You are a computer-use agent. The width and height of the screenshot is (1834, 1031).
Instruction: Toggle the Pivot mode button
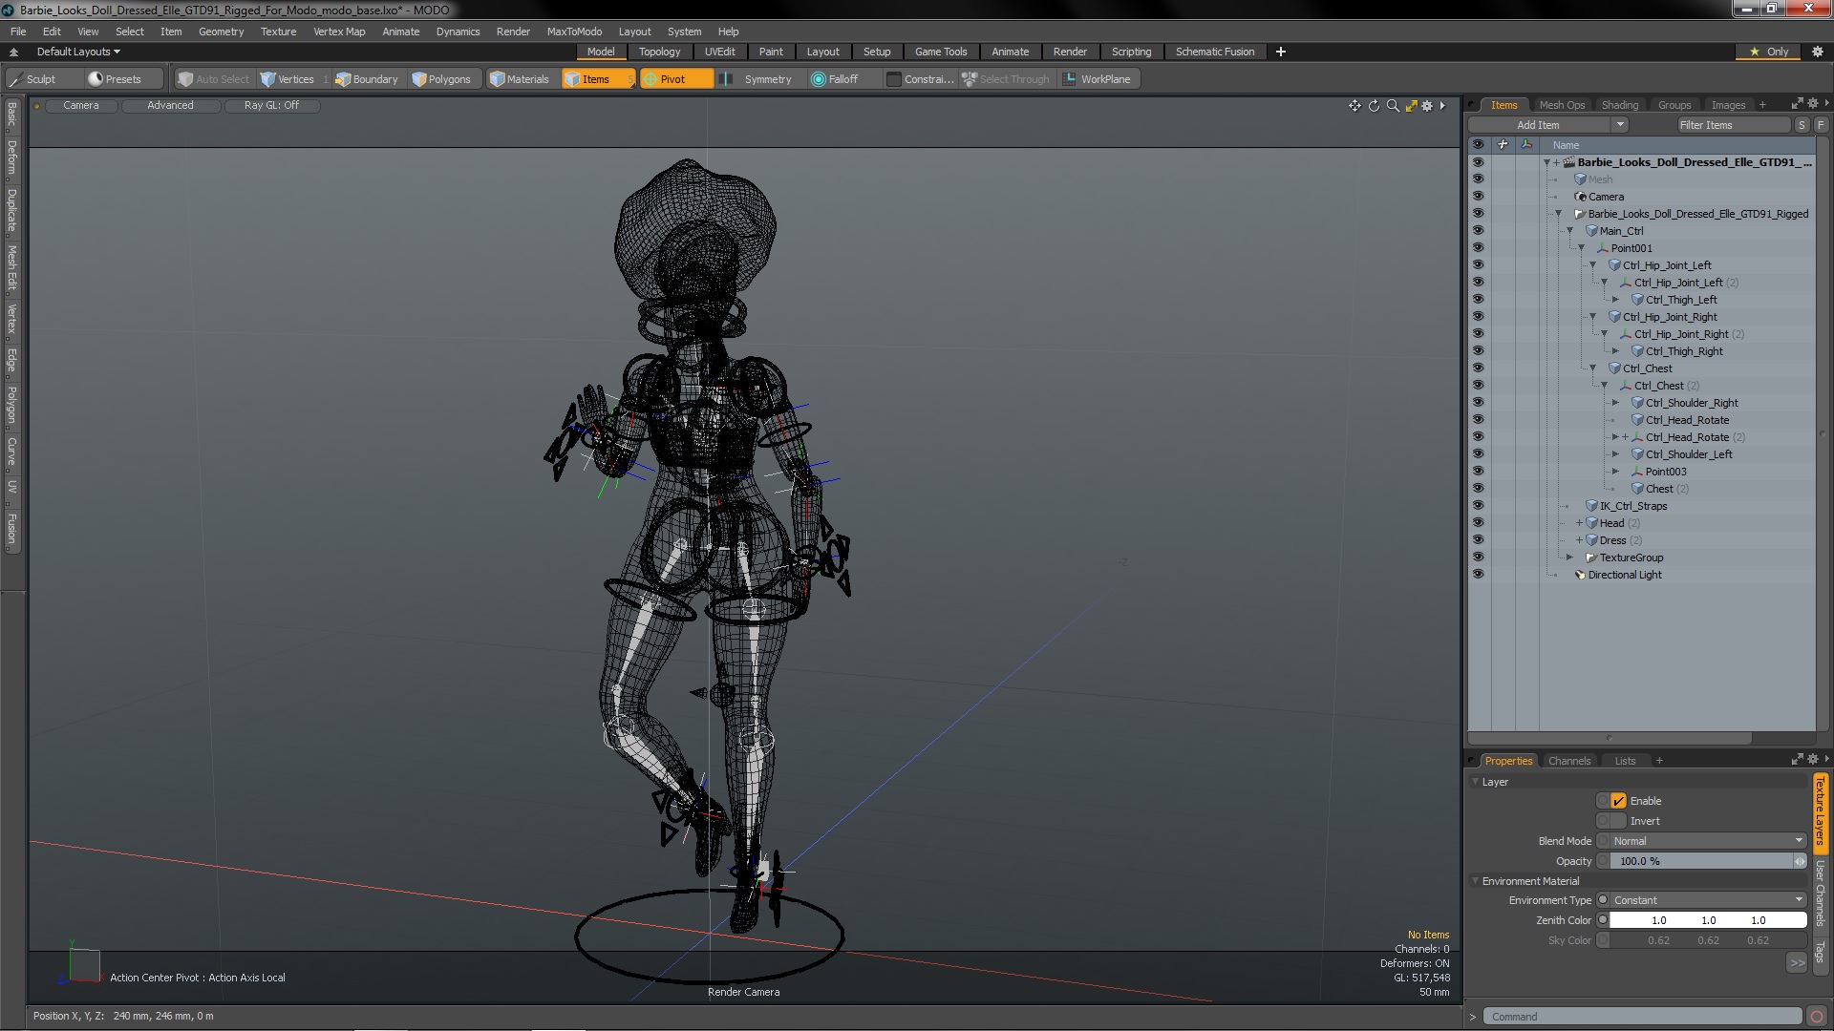pos(676,79)
